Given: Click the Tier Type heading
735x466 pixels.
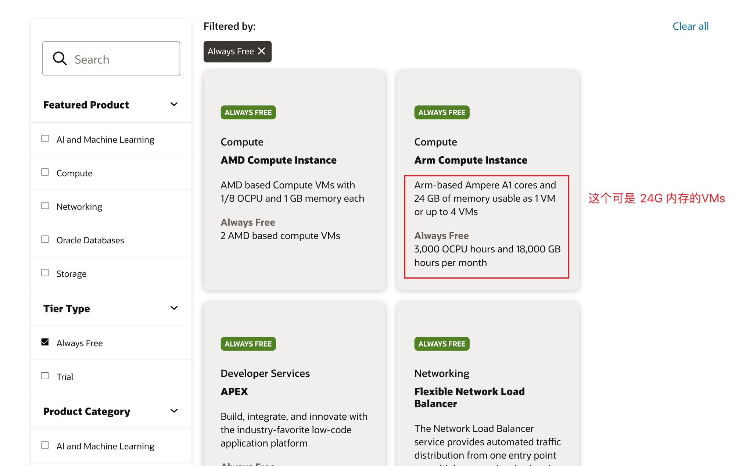Looking at the screenshot, I should (67, 309).
